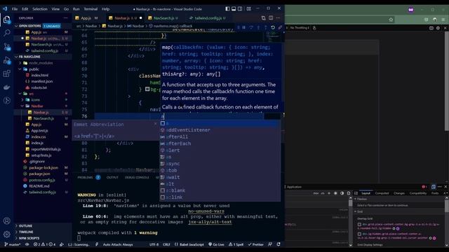
Task: Open the Extensions view
Action: [6, 73]
